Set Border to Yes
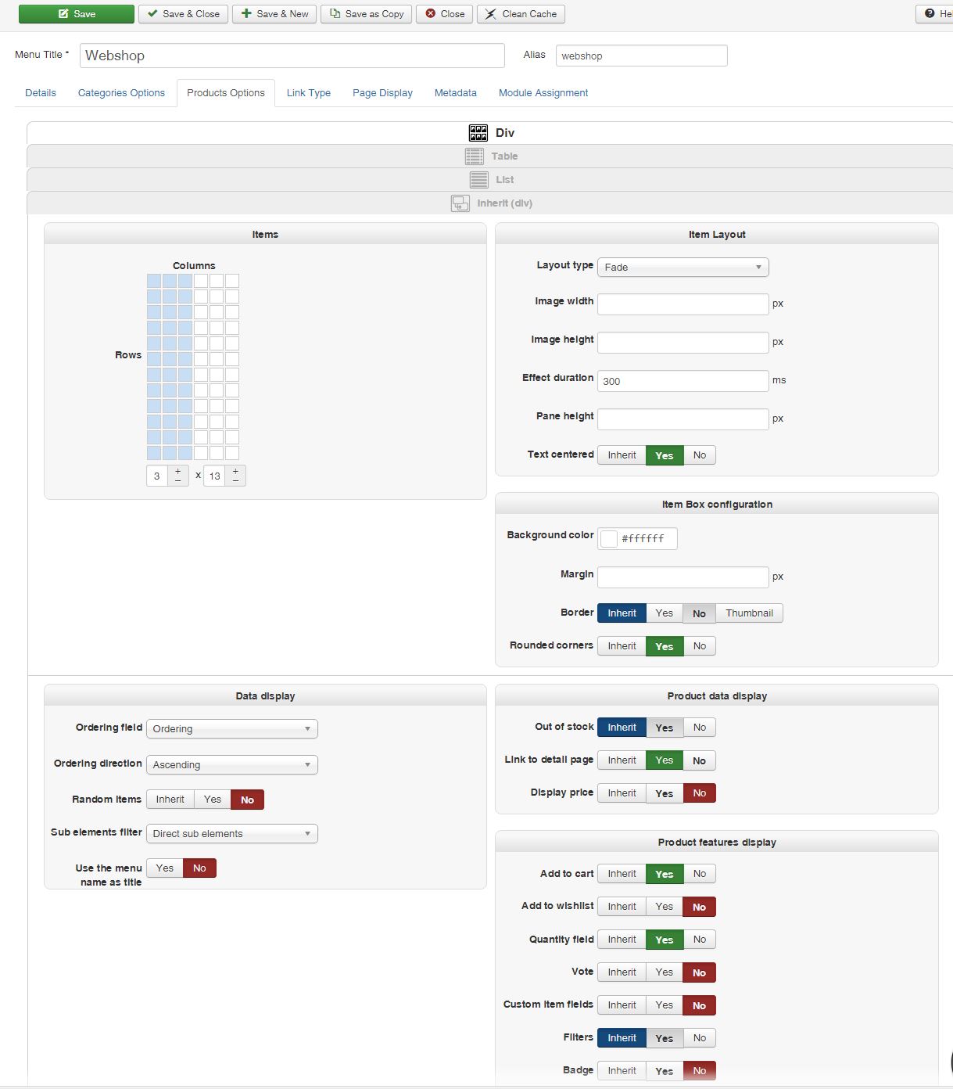This screenshot has height=1089, width=953. coord(665,613)
